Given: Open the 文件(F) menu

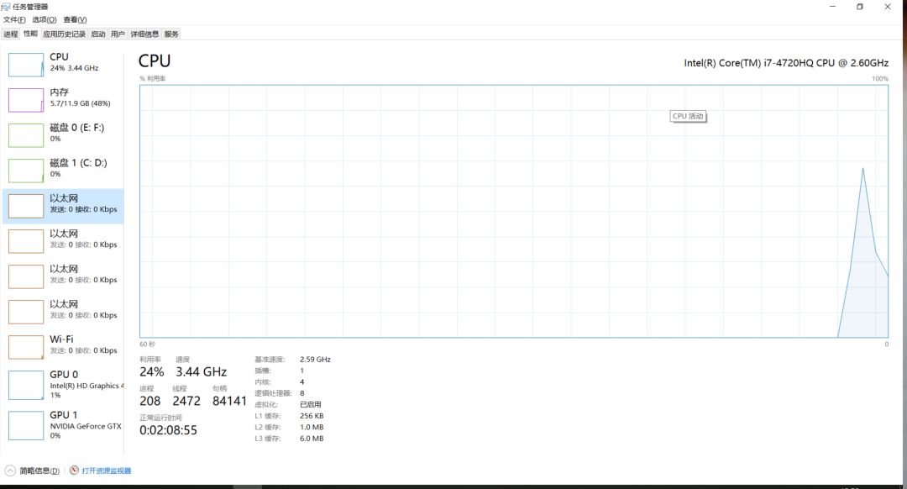Looking at the screenshot, I should click(x=14, y=19).
